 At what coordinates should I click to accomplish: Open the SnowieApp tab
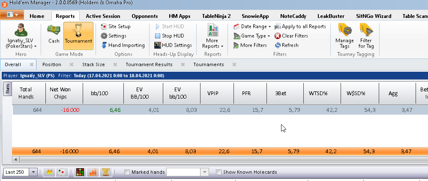[255, 16]
